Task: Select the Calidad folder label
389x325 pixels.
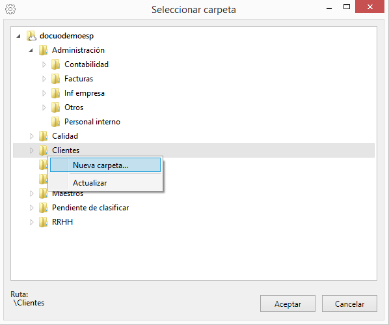Action: tap(65, 136)
